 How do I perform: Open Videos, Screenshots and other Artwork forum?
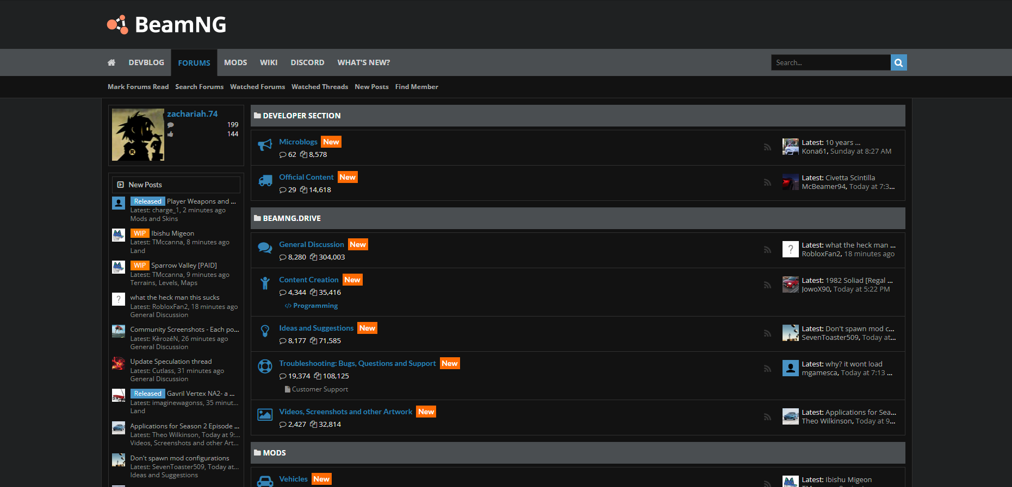pyautogui.click(x=346, y=412)
